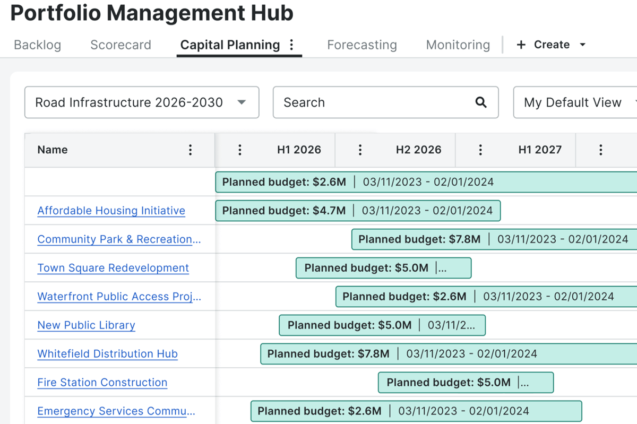Open kebab menu on Capital Planning tab

(291, 45)
